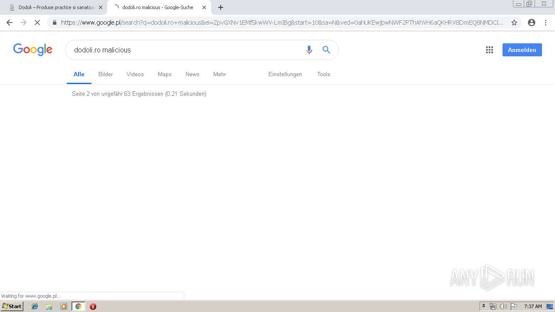
Task: Show desktop via the tray monitor icon
Action: tap(550, 306)
